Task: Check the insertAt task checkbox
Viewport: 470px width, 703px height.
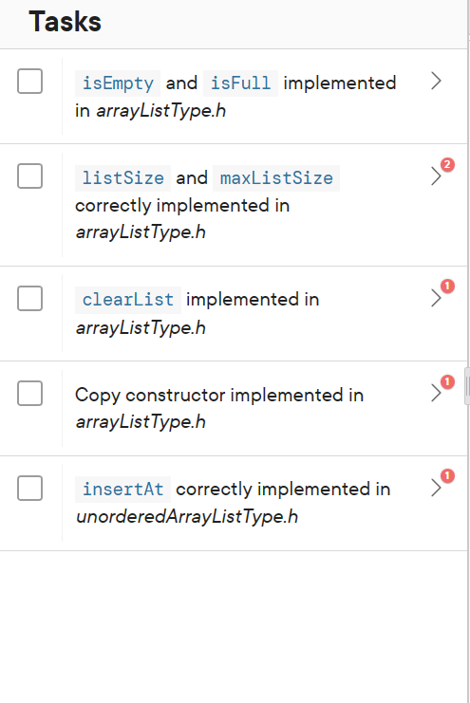Action: click(29, 488)
